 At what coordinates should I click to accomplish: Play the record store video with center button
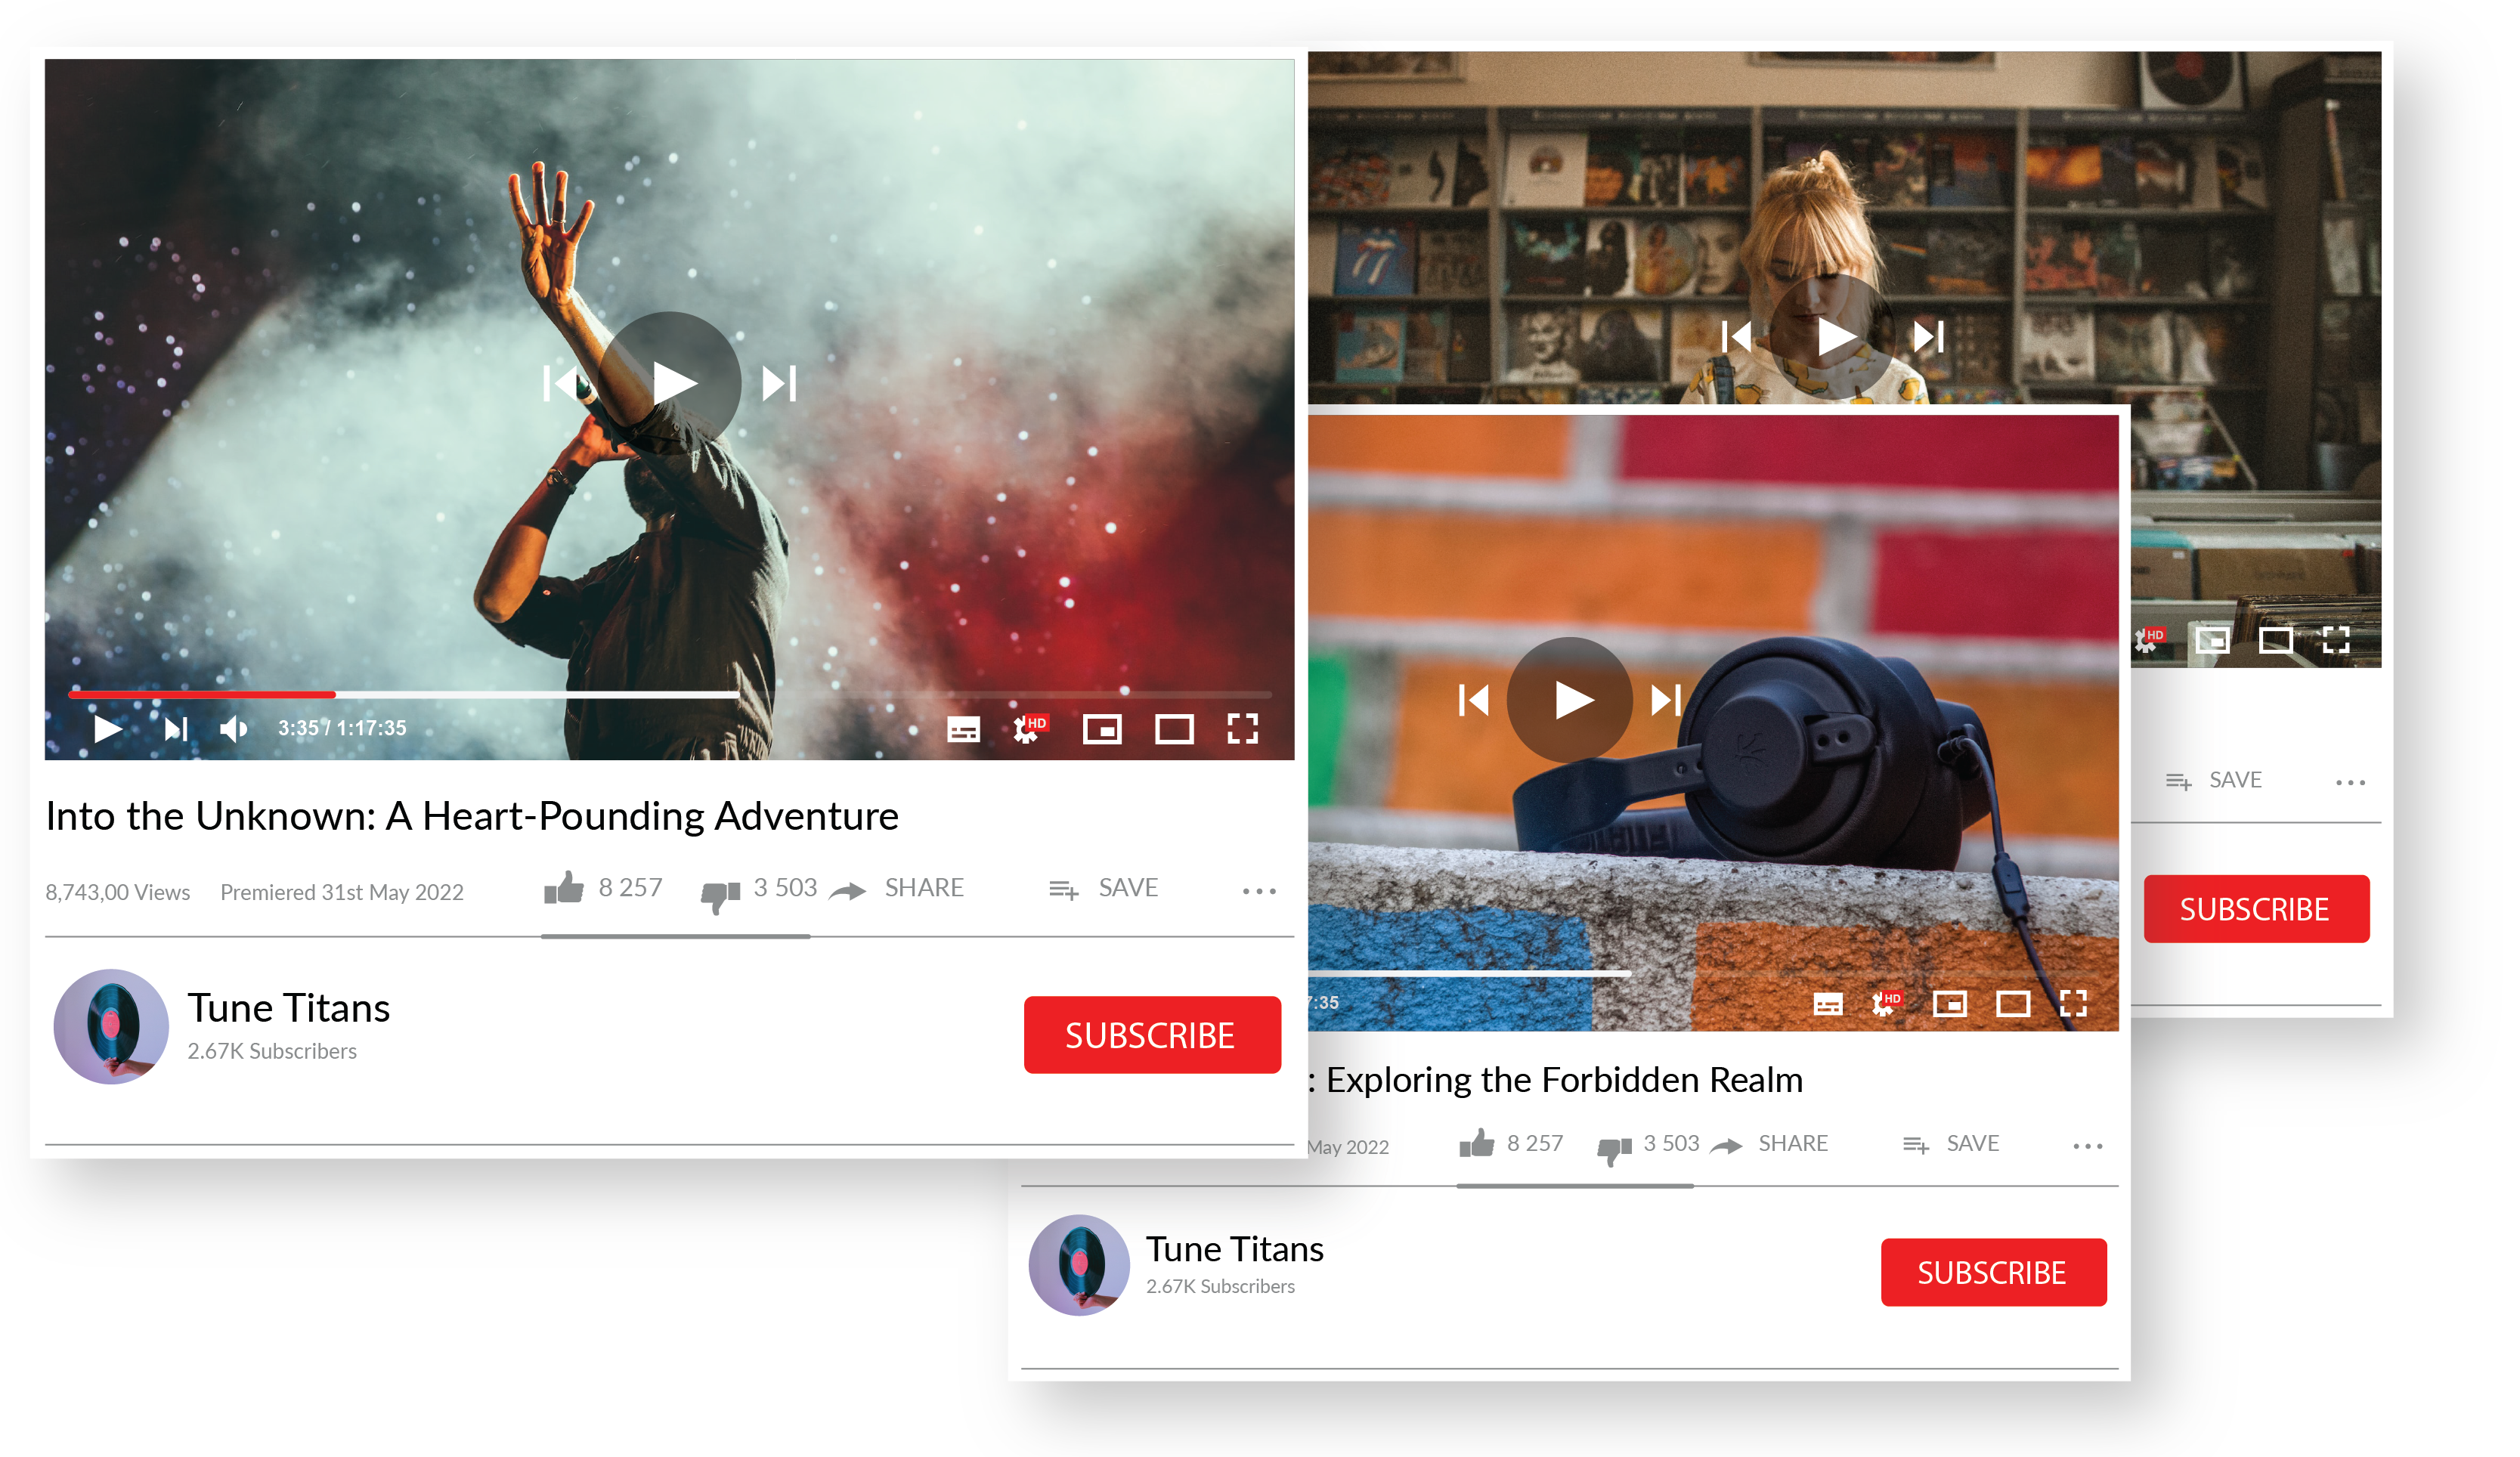pos(1832,337)
